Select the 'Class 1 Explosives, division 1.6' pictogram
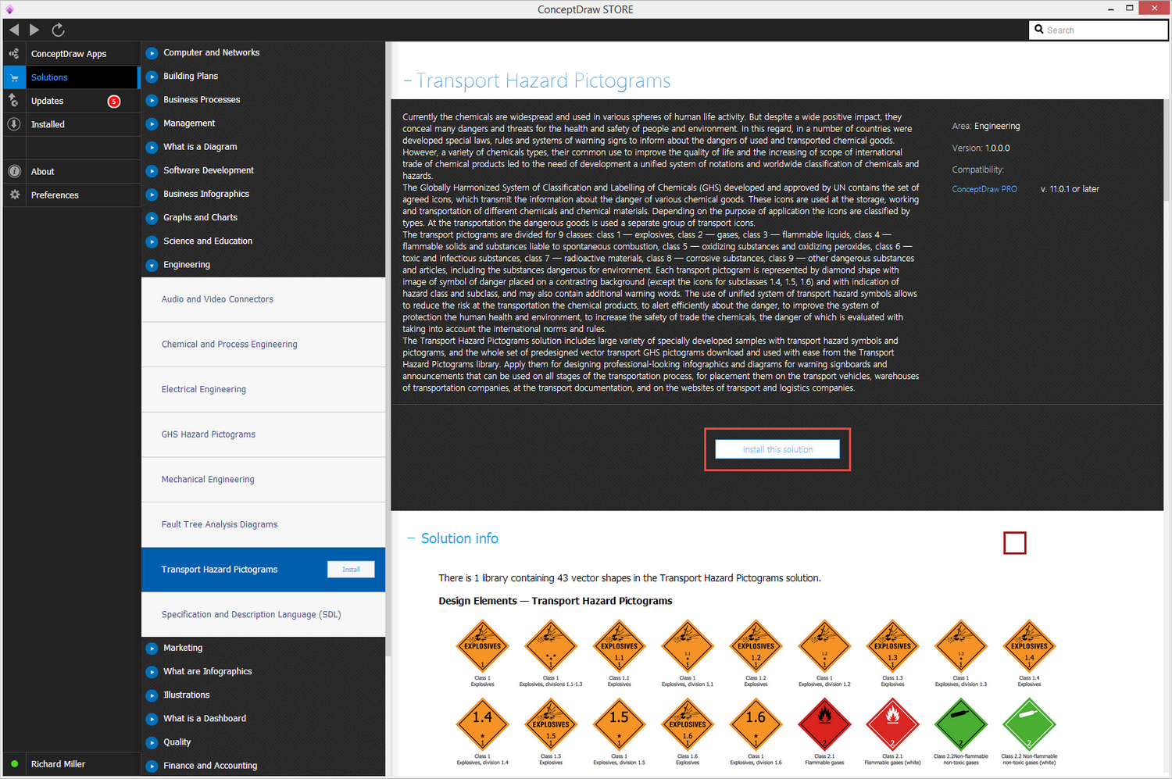 tap(756, 724)
